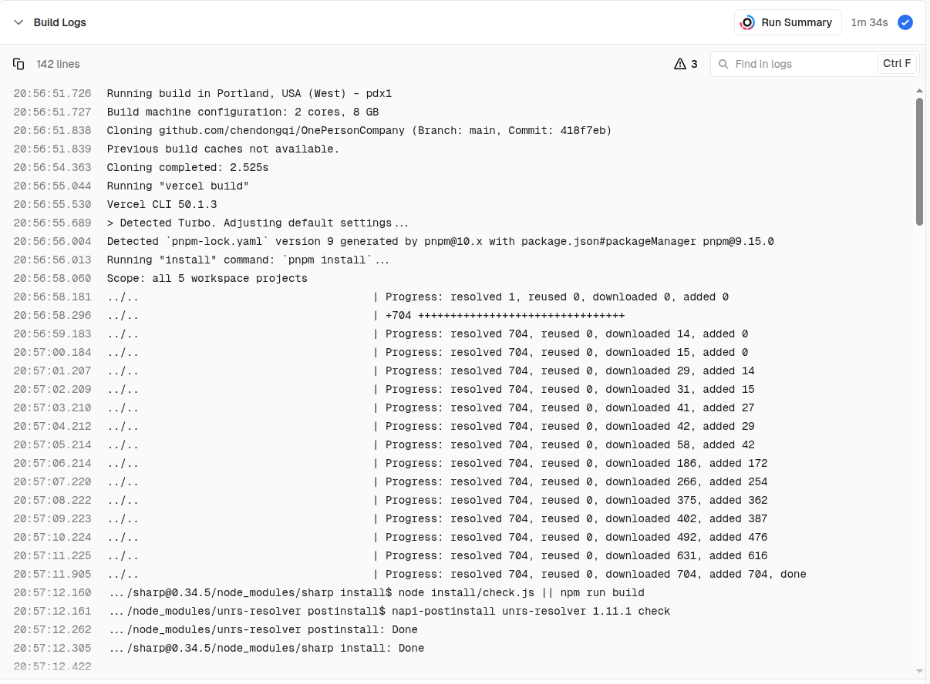Screen dimensions: 930x684
Task: Click the magnifier icon in log search
Action: click(x=723, y=64)
